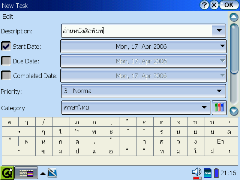Click the SD card status icon
The width and height of the screenshot is (240, 180).
(208, 172)
